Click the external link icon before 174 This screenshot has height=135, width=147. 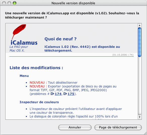pos(53,94)
